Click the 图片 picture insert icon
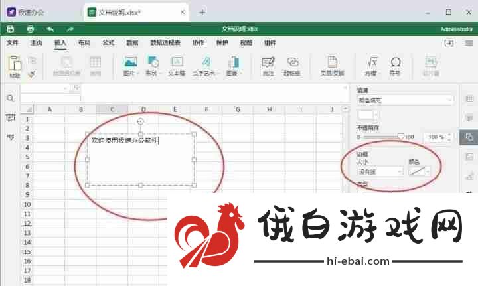This screenshot has width=478, height=286. 131,62
